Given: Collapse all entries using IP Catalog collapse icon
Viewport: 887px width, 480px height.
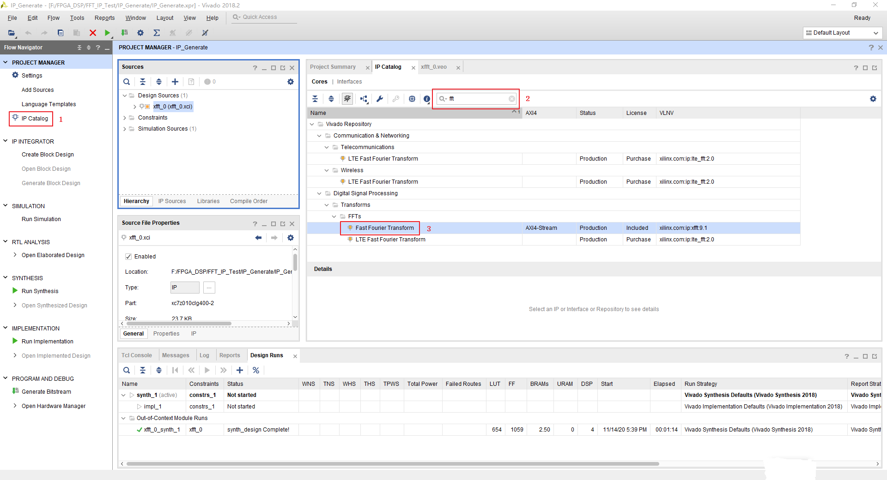Looking at the screenshot, I should [x=315, y=98].
